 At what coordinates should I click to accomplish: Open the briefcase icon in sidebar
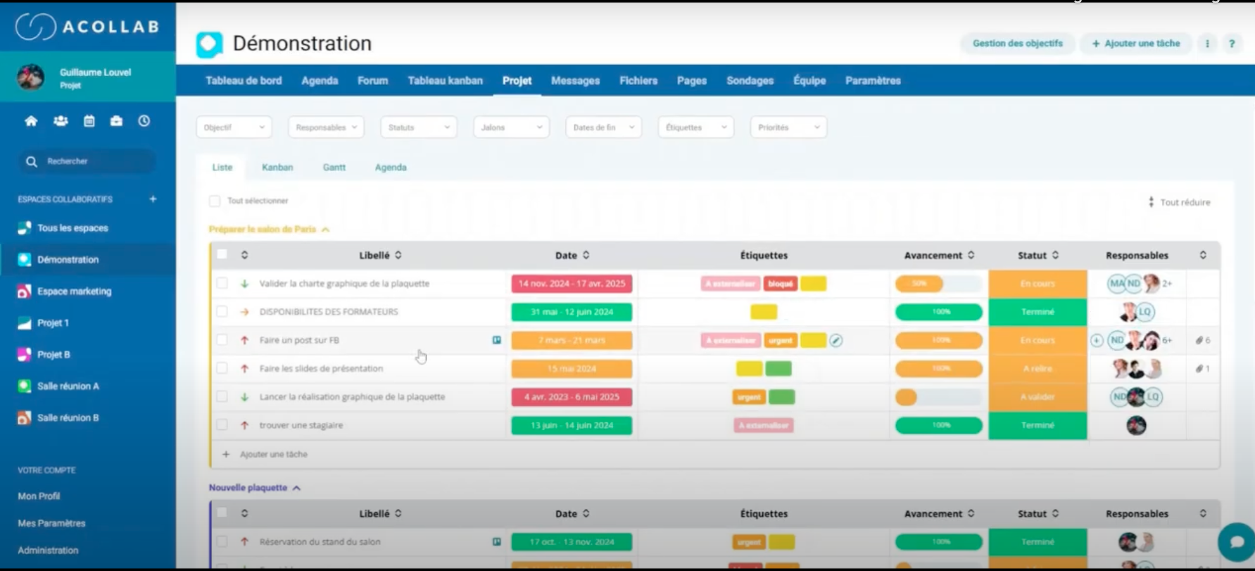[x=117, y=121]
